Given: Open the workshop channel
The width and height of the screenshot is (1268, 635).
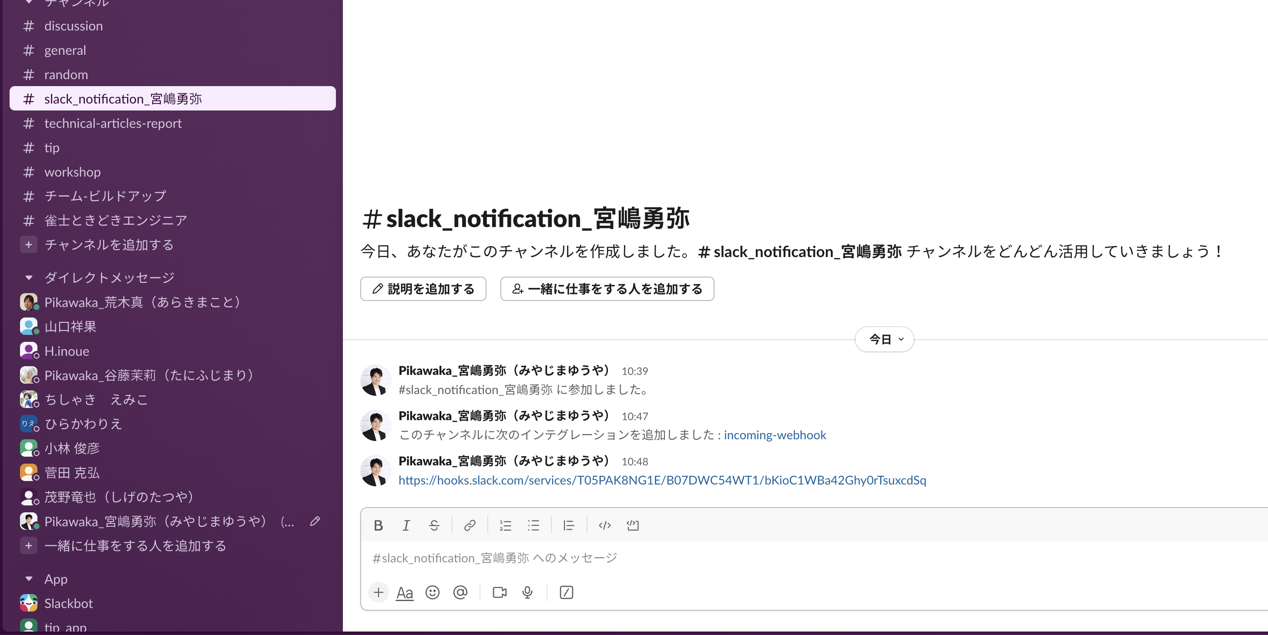Looking at the screenshot, I should [x=173, y=172].
